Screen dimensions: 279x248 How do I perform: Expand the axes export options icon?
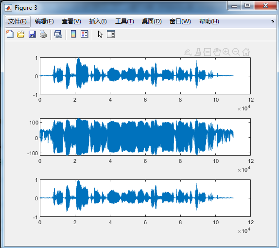coord(188,52)
